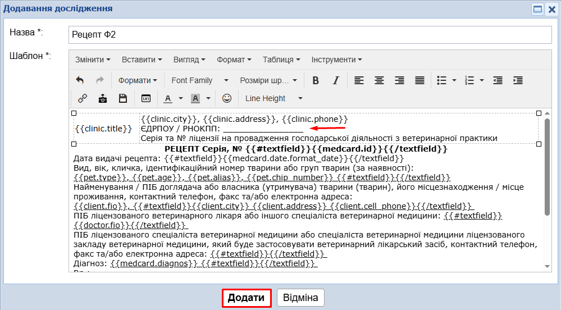Toggle italic formatting
The width and height of the screenshot is (561, 310).
pyautogui.click(x=336, y=80)
